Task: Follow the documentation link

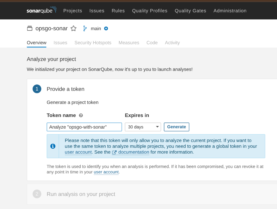Action: [134, 152]
